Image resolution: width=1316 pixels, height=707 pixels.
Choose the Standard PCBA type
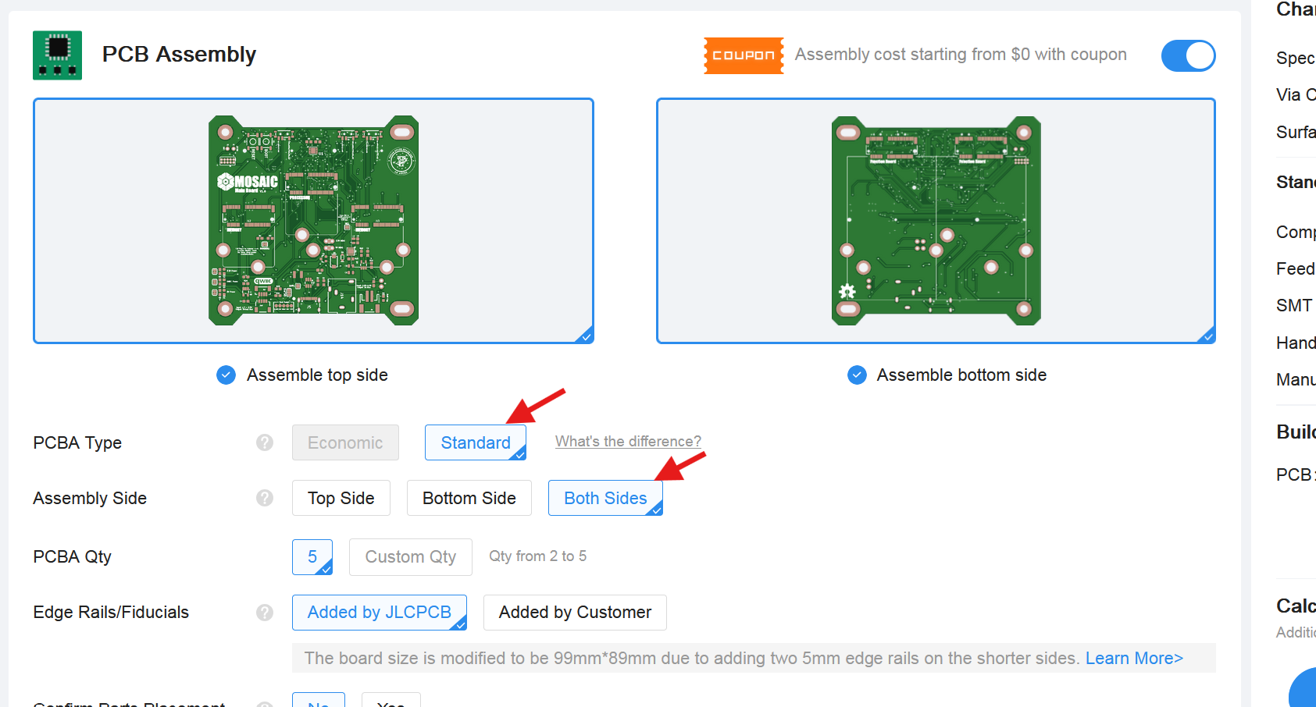[x=476, y=442]
